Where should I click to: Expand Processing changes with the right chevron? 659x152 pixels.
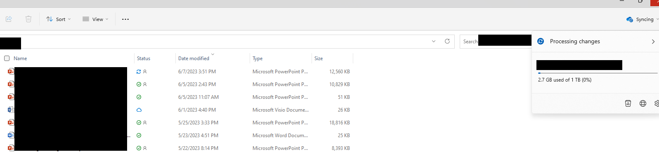[x=653, y=42]
